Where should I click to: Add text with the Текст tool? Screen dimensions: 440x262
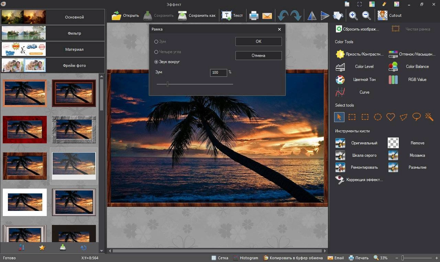pyautogui.click(x=232, y=15)
